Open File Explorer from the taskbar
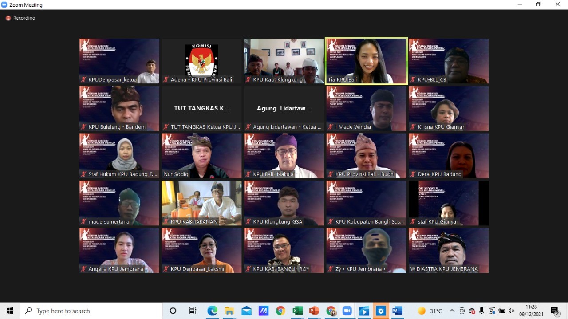The width and height of the screenshot is (568, 319). (x=229, y=311)
